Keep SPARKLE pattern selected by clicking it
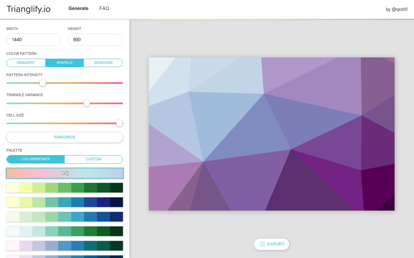This screenshot has width=414, height=258. (64, 63)
